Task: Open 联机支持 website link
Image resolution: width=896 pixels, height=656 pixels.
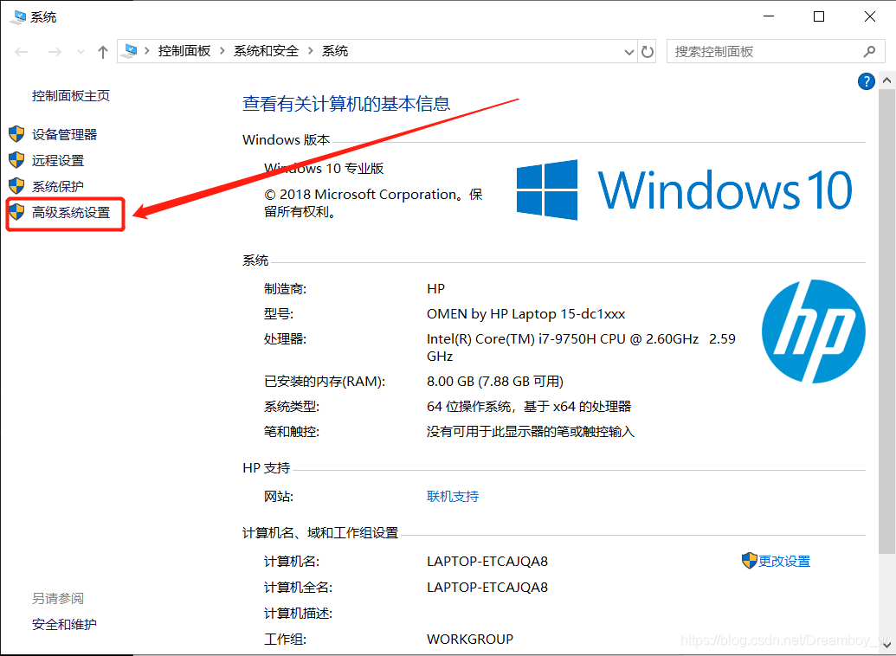Action: (x=453, y=496)
